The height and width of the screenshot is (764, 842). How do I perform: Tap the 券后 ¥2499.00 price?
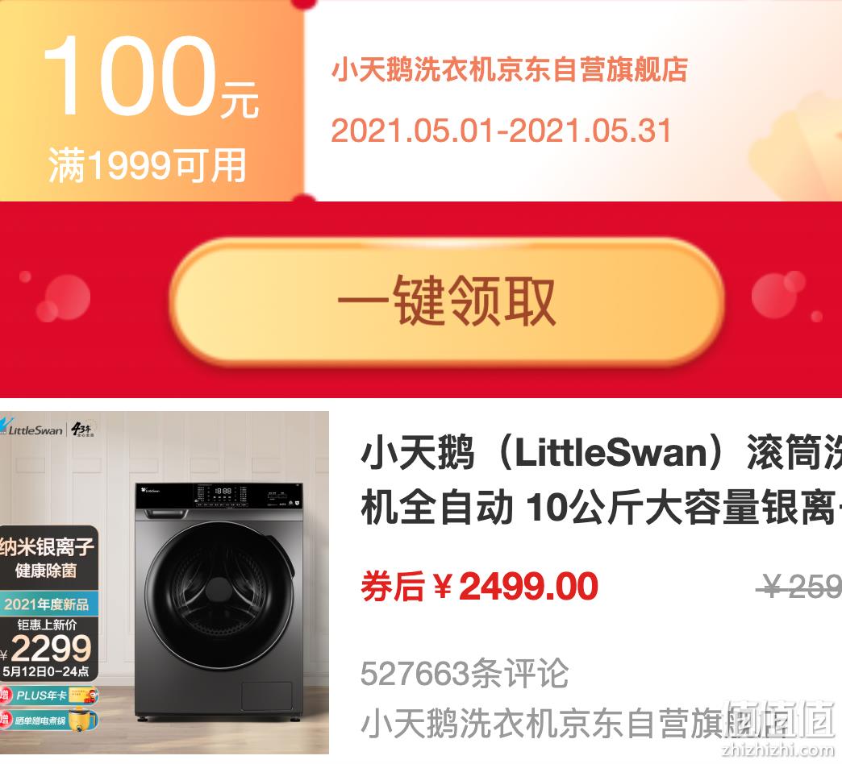click(x=480, y=586)
